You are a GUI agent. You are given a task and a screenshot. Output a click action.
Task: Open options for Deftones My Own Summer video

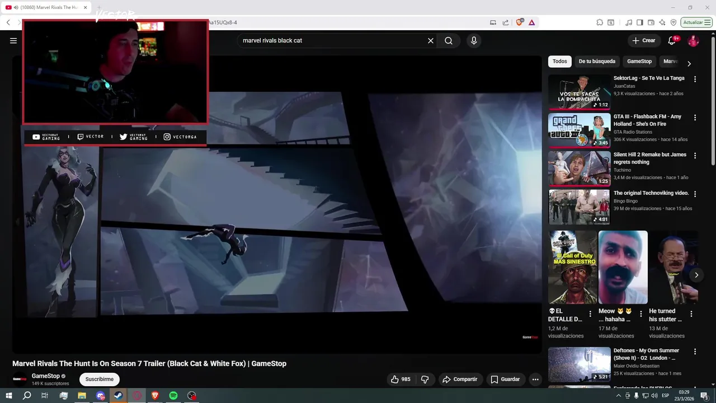[x=695, y=352]
